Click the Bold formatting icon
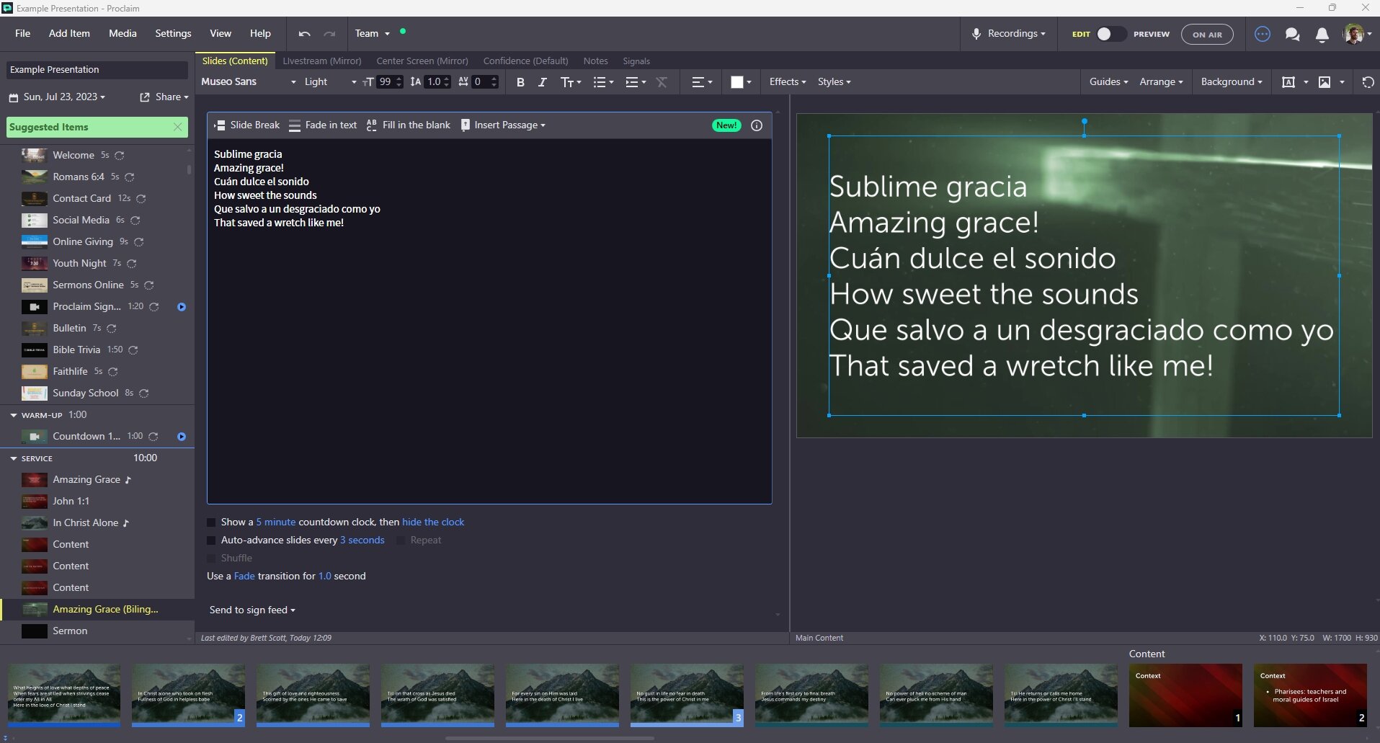 520,82
